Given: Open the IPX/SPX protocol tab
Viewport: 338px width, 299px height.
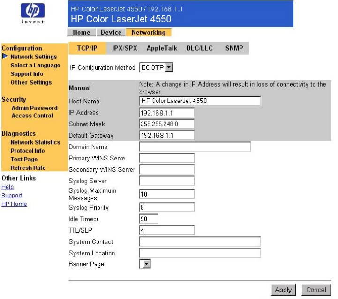Looking at the screenshot, I should [x=125, y=48].
